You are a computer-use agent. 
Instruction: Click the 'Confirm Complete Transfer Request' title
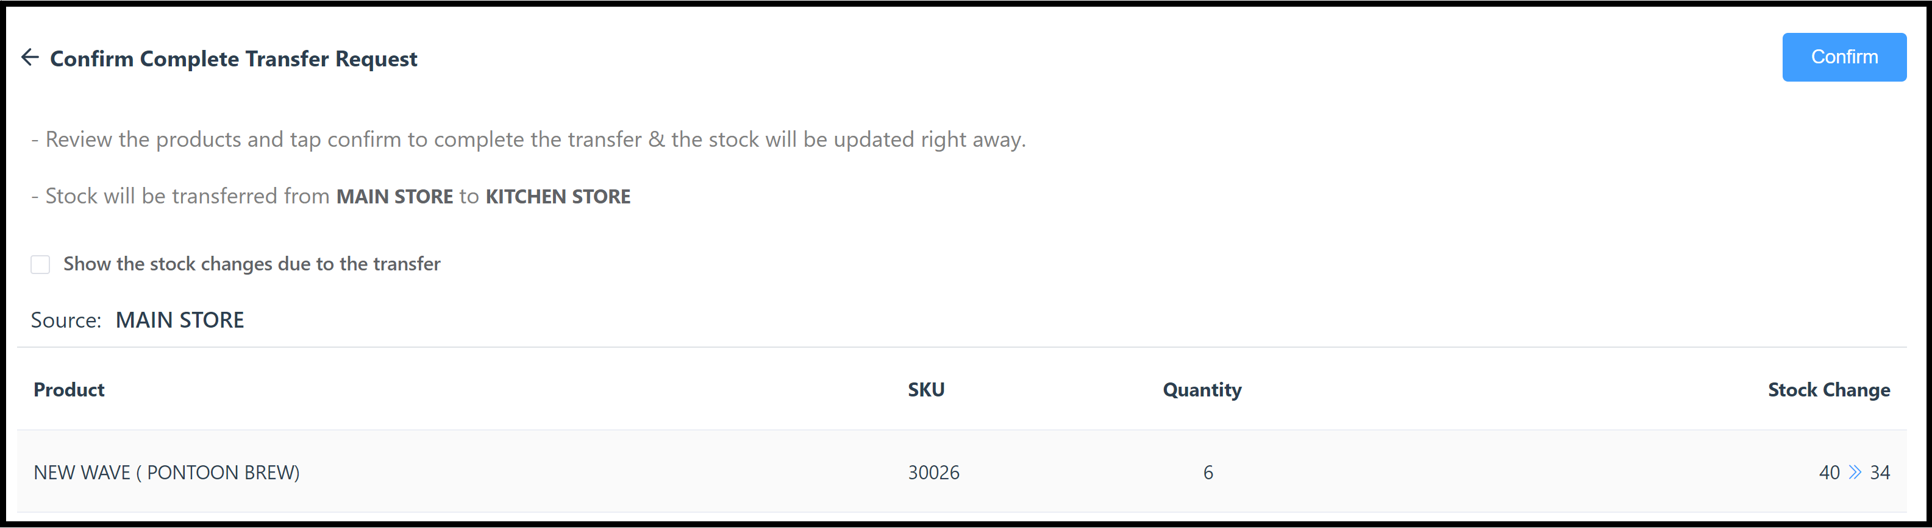233,58
